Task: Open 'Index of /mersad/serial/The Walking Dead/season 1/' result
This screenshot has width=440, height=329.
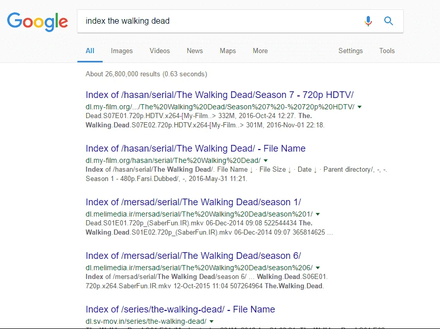Action: 193,202
